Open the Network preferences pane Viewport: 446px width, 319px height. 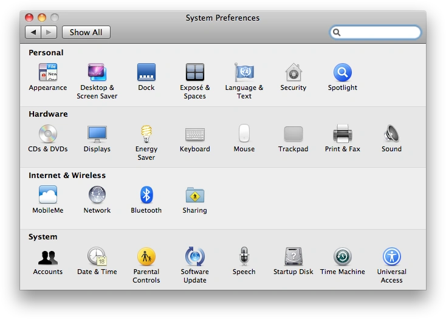click(97, 196)
